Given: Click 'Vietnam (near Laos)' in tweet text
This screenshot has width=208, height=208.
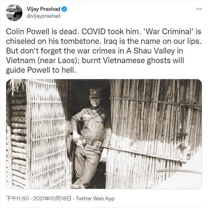Looking at the screenshot, I should click(x=43, y=60).
